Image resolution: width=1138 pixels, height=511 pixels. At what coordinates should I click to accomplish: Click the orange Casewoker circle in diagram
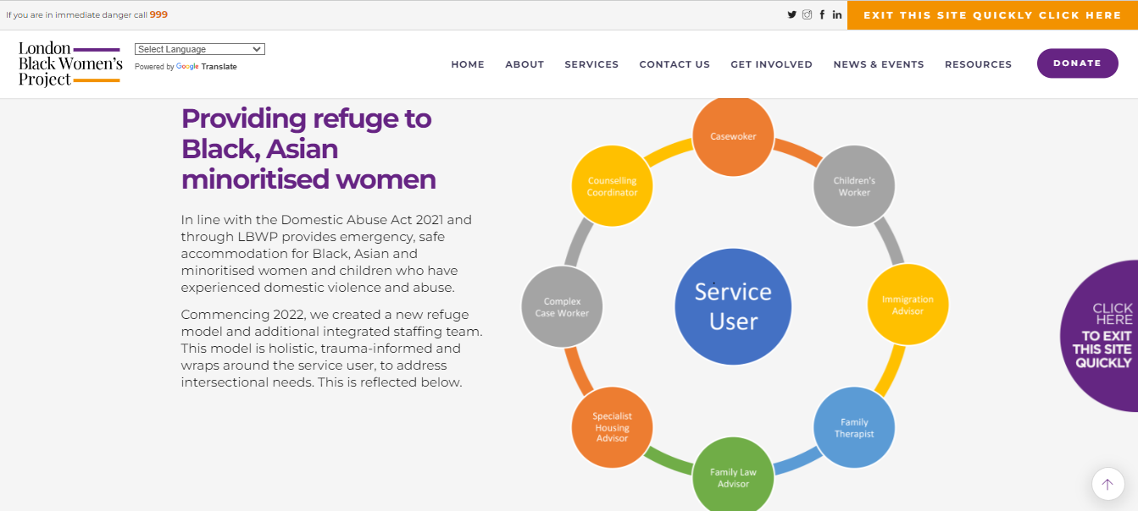click(733, 136)
